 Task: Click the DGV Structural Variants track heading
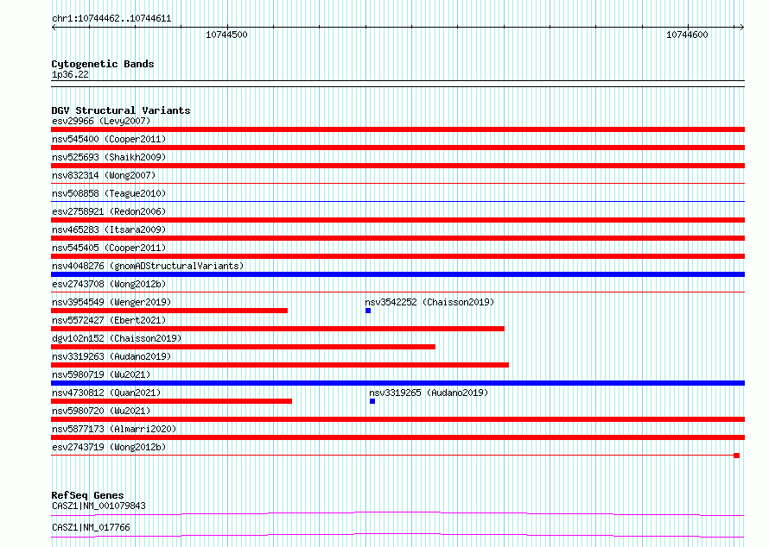(121, 110)
